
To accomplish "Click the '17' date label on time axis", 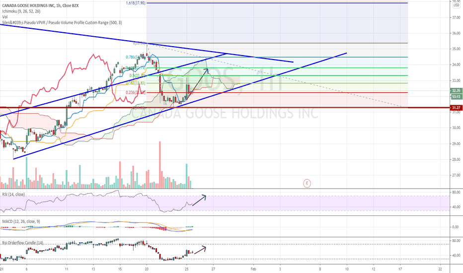I will (x=400, y=269).
